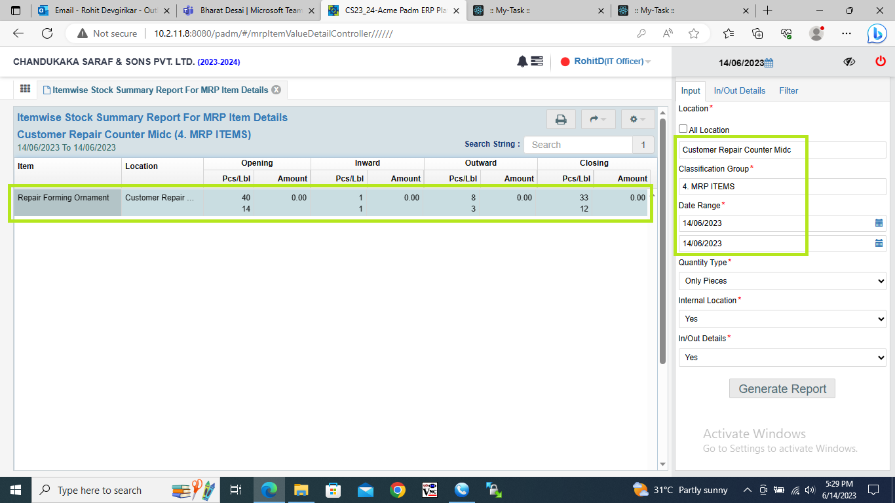The width and height of the screenshot is (895, 503).
Task: Open Edge from the taskbar
Action: pyautogui.click(x=269, y=490)
